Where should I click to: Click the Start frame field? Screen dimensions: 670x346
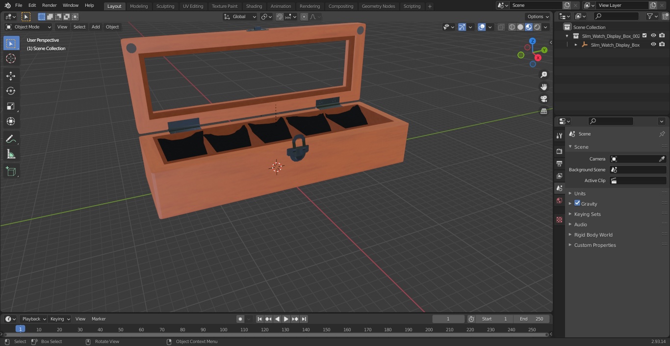tap(495, 319)
